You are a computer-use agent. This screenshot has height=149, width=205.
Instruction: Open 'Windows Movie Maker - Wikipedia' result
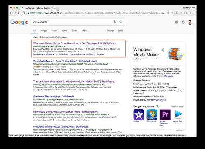pyautogui.click(x=54, y=97)
